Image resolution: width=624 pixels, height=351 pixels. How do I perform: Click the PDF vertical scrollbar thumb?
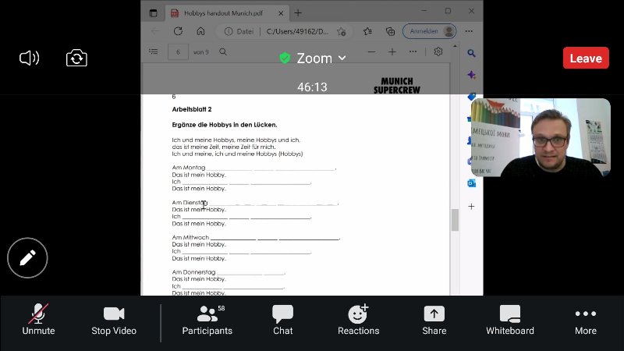click(455, 220)
